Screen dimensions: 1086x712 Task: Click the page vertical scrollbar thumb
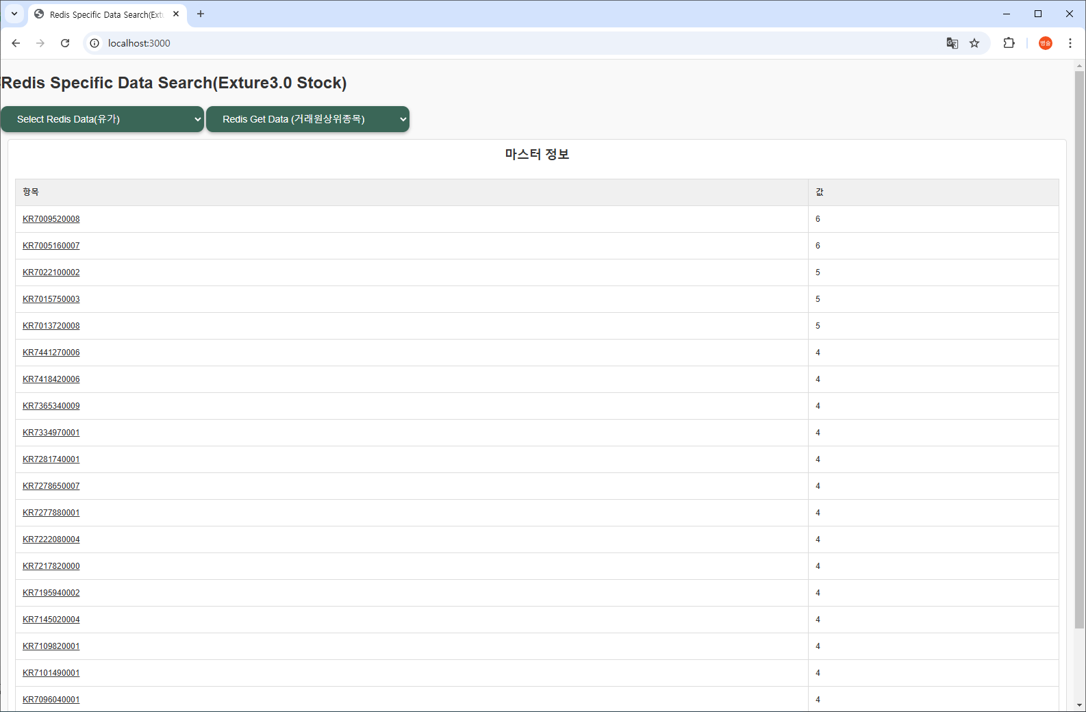tap(1079, 349)
